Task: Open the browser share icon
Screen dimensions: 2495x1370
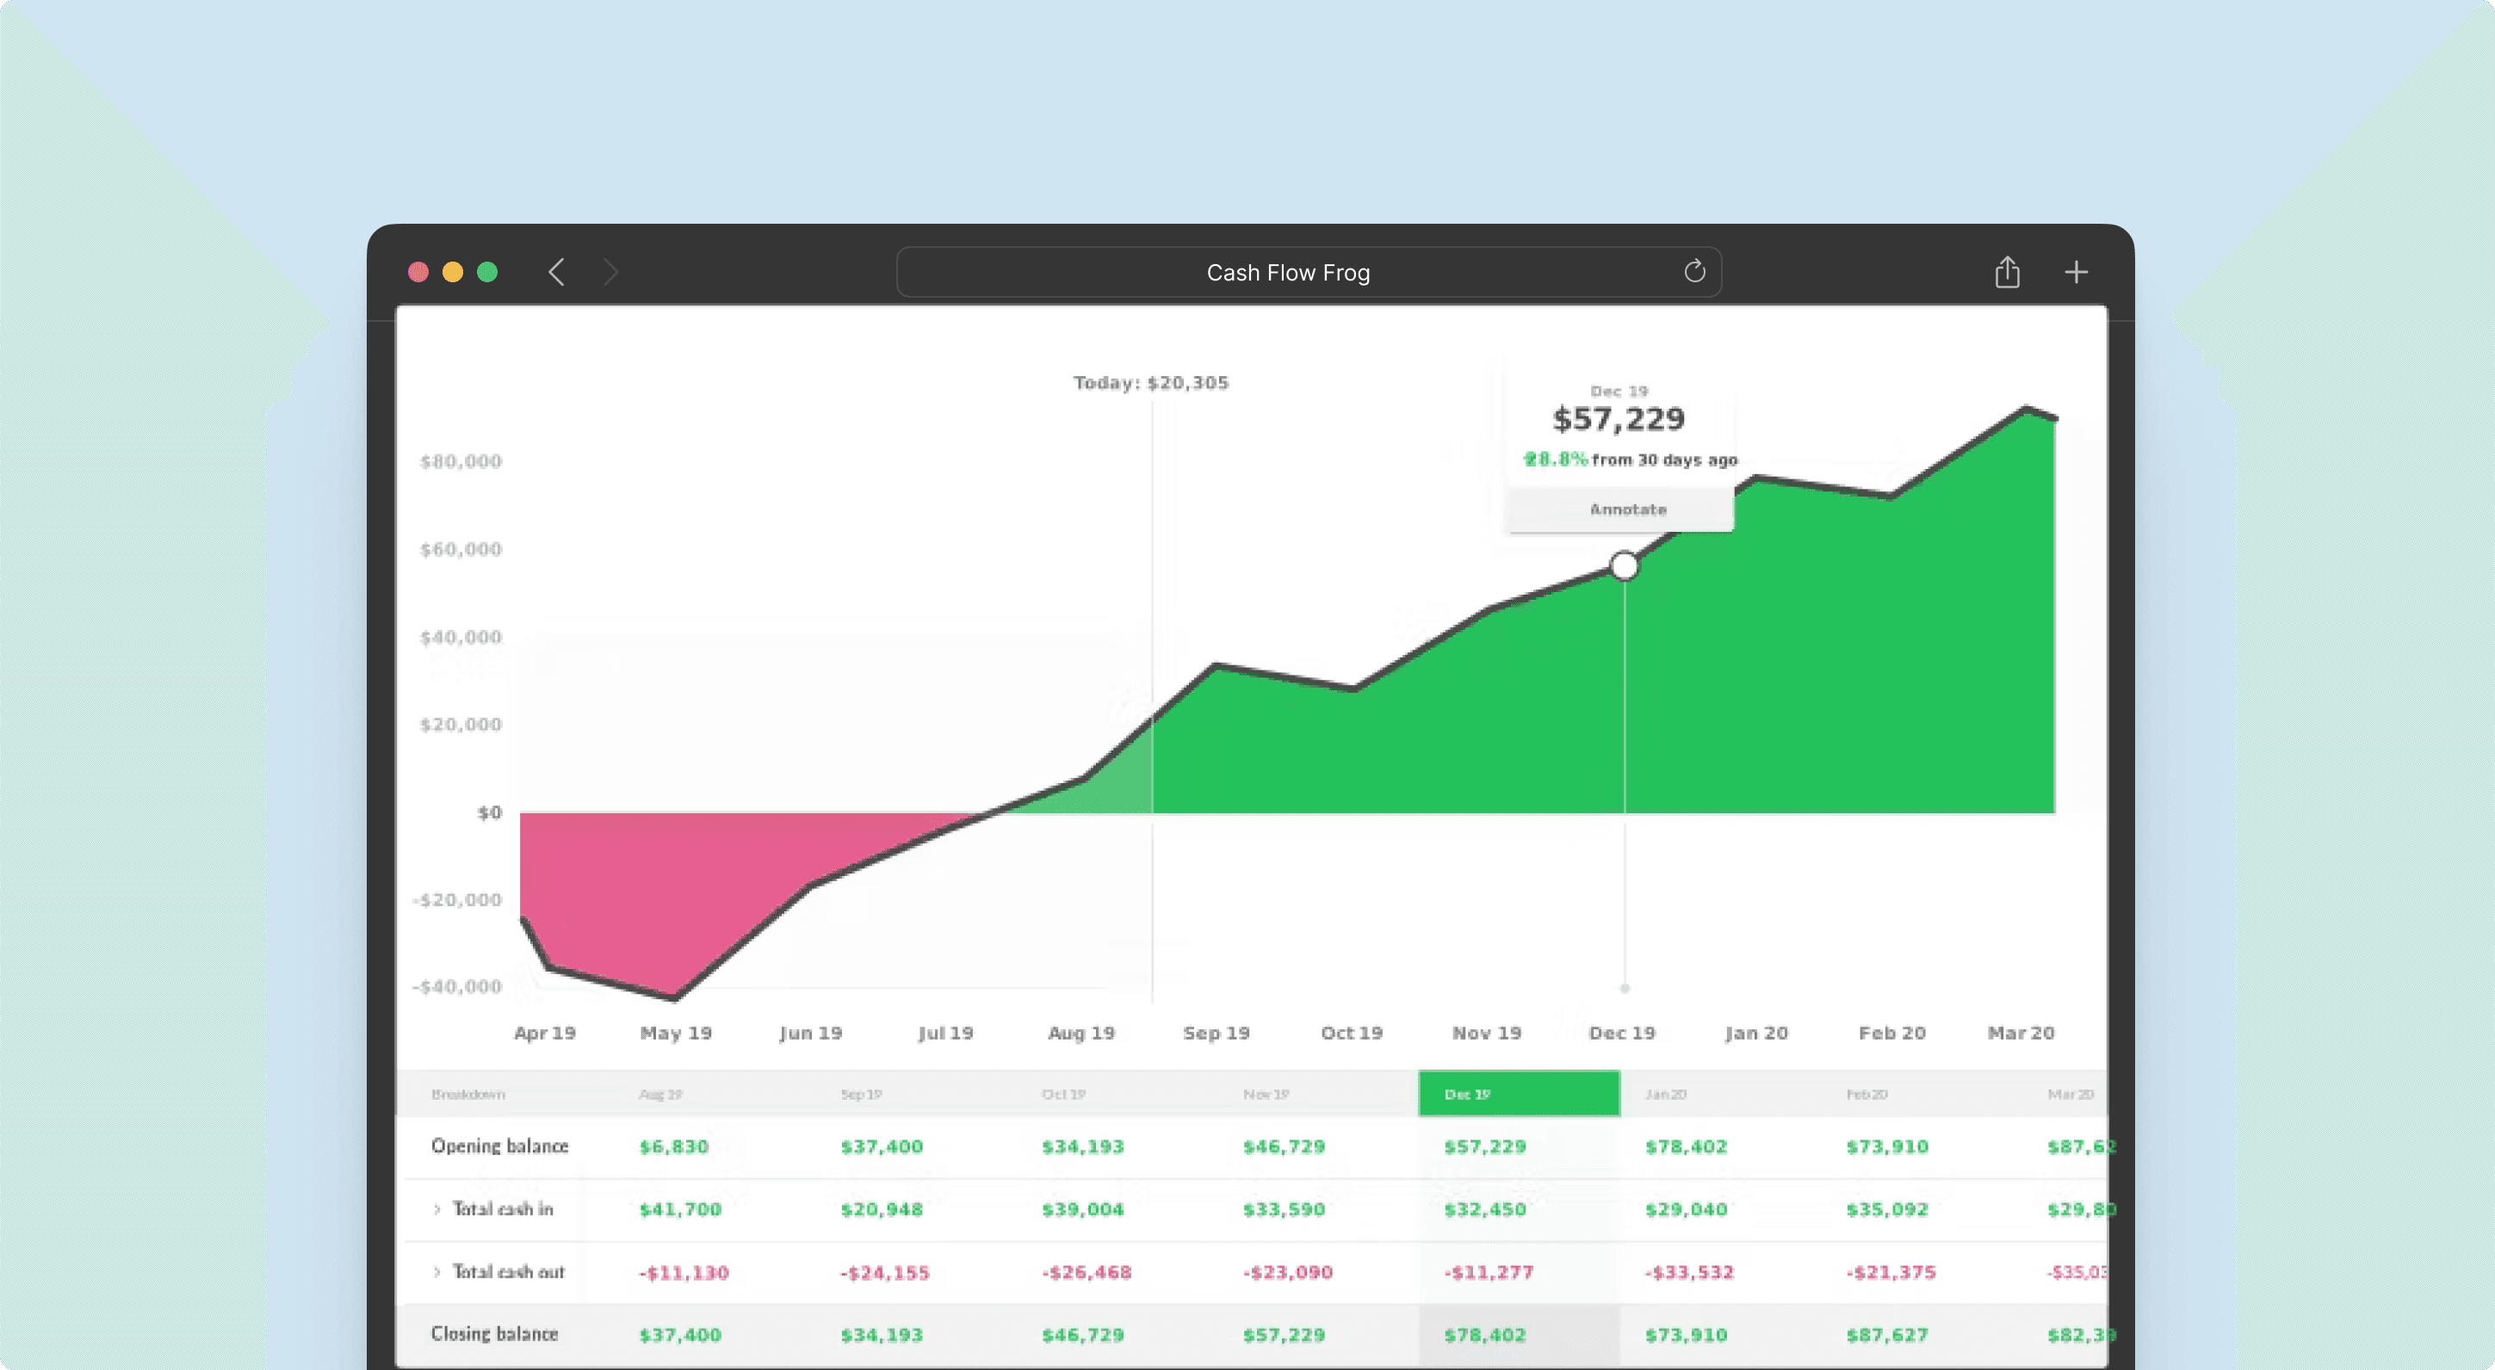Action: (x=2007, y=272)
